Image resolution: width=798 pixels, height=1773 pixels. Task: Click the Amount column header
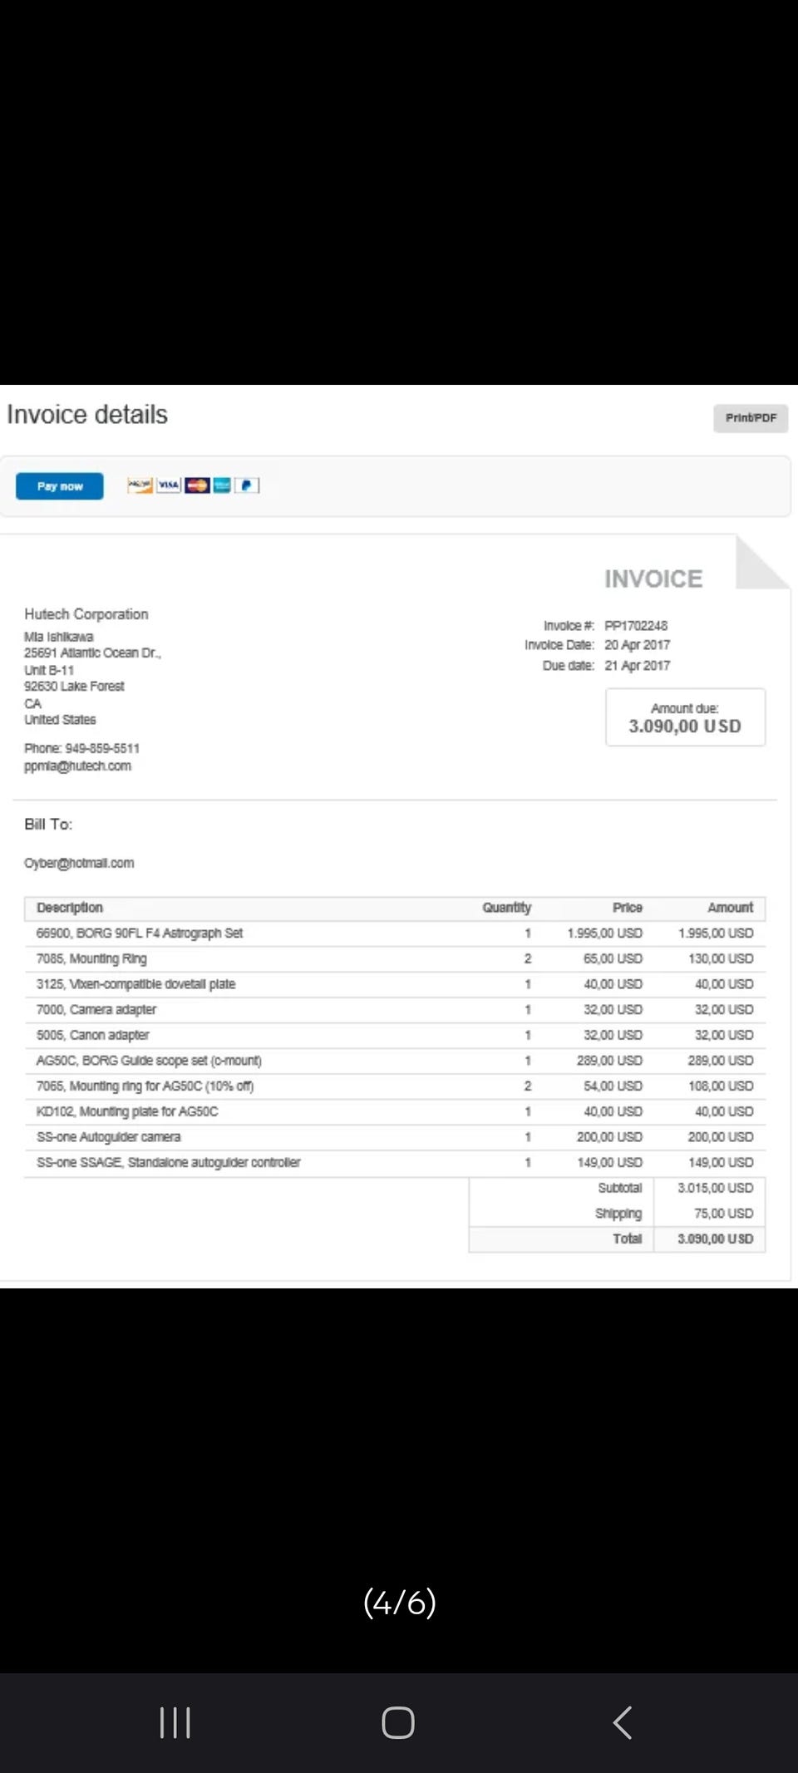tap(730, 908)
